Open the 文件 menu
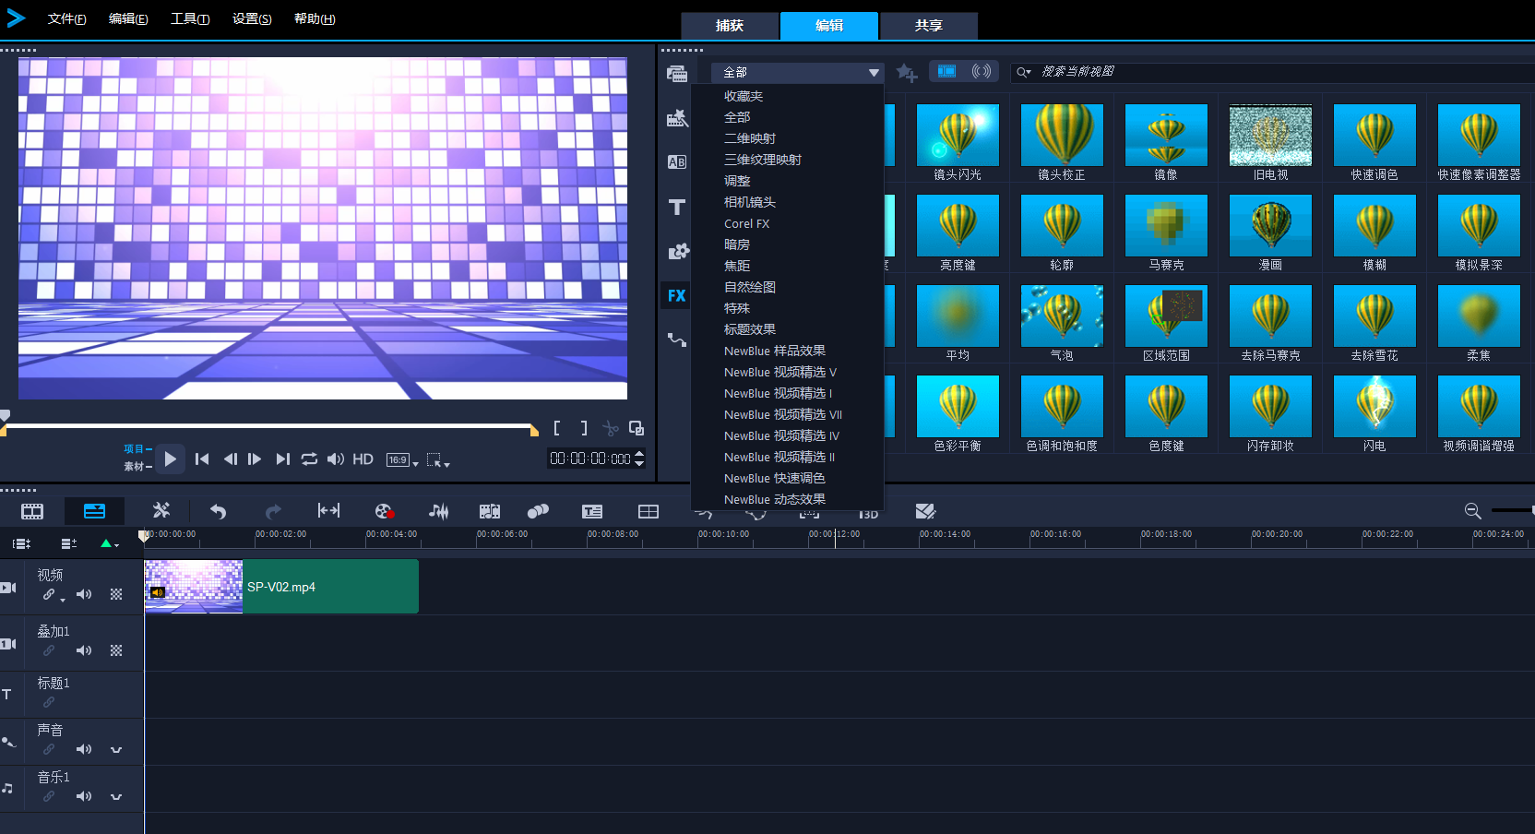Viewport: 1535px width, 834px height. coord(66,19)
